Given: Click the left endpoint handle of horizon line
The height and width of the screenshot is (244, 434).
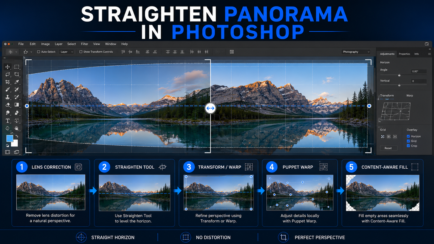Looking at the screenshot, I should coord(27,106).
